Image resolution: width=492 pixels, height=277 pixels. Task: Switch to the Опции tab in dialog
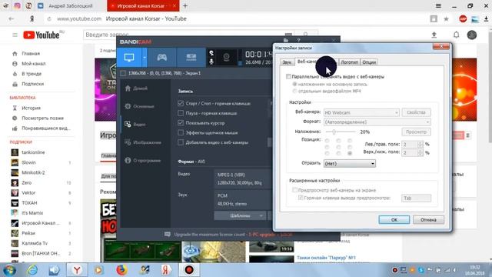pos(369,62)
